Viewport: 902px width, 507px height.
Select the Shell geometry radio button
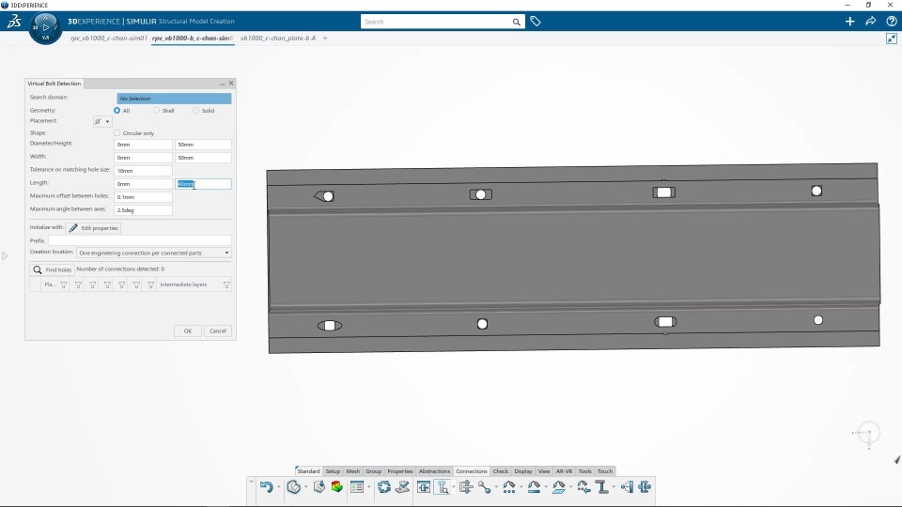(157, 111)
